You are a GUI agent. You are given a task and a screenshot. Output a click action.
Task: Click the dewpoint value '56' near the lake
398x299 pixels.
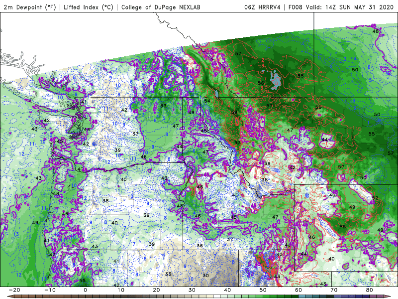(x=261, y=83)
